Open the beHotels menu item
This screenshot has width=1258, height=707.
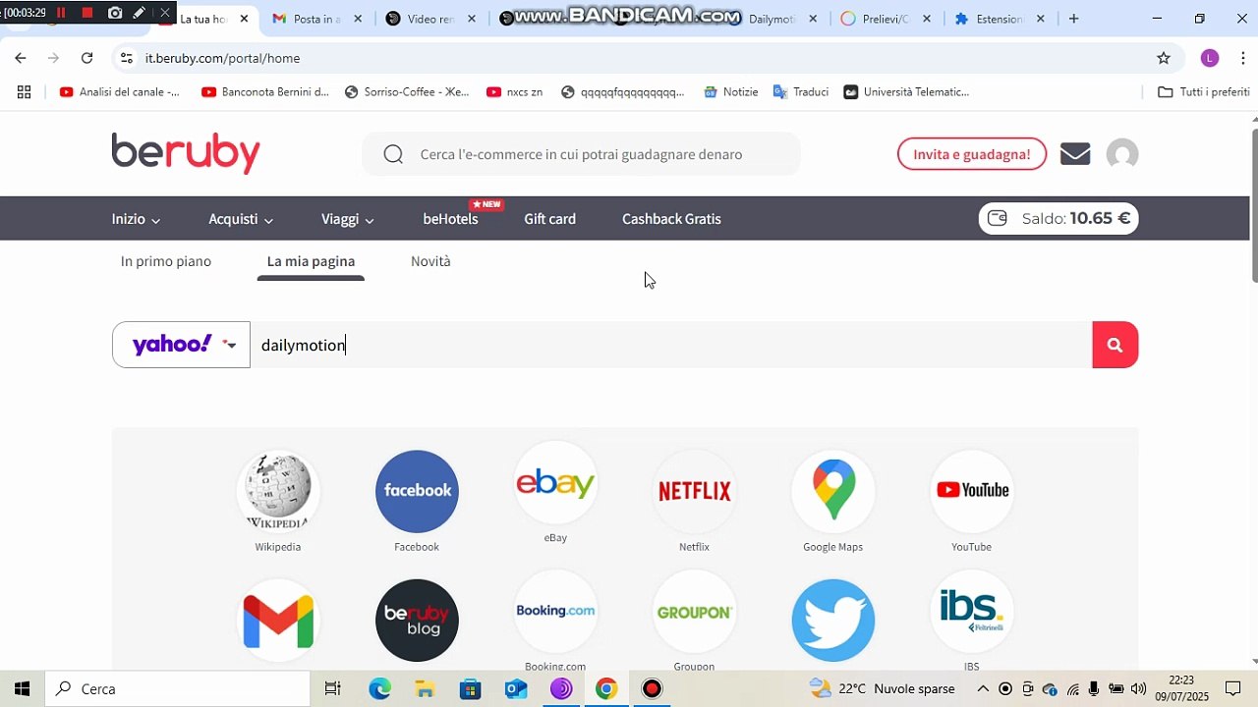[451, 219]
